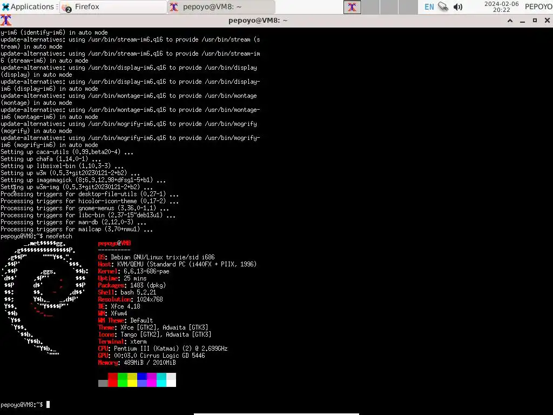Click the 'Processing triggers for gnome-menus' line

[x=85, y=208]
